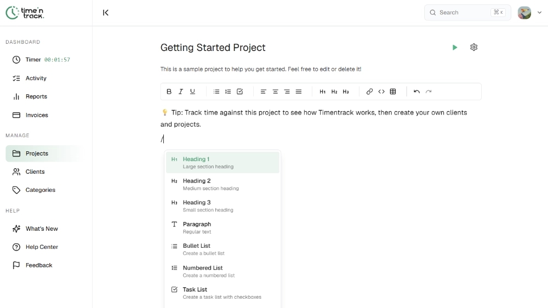Redo the last edit

click(429, 92)
